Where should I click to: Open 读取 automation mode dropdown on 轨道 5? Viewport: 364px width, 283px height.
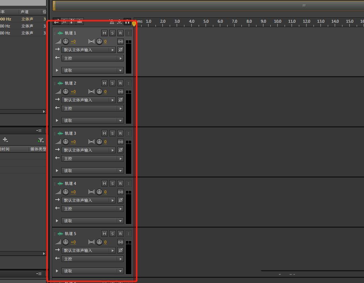coord(120,271)
